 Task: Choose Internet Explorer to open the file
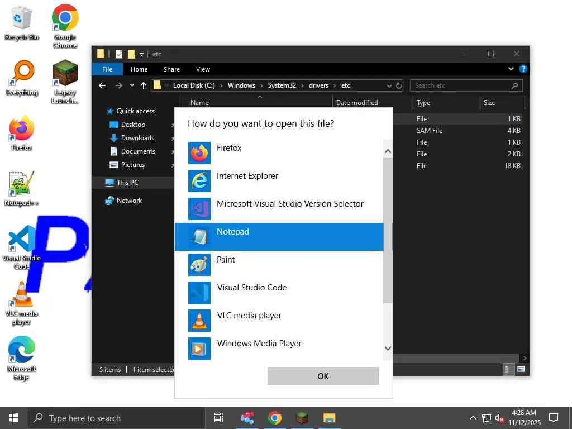(279, 181)
